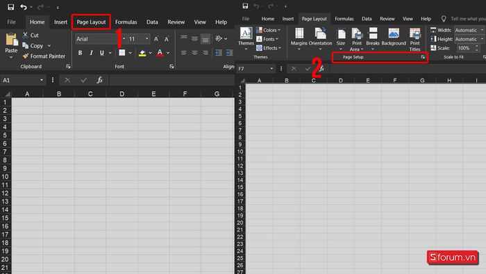Open the Borders dropdown arrow
486x274 pixels.
tap(131, 53)
